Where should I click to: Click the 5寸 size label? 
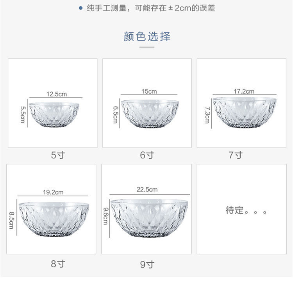58,155
